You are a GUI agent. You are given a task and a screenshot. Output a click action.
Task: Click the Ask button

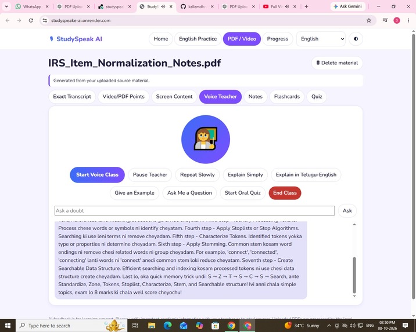[x=347, y=210]
